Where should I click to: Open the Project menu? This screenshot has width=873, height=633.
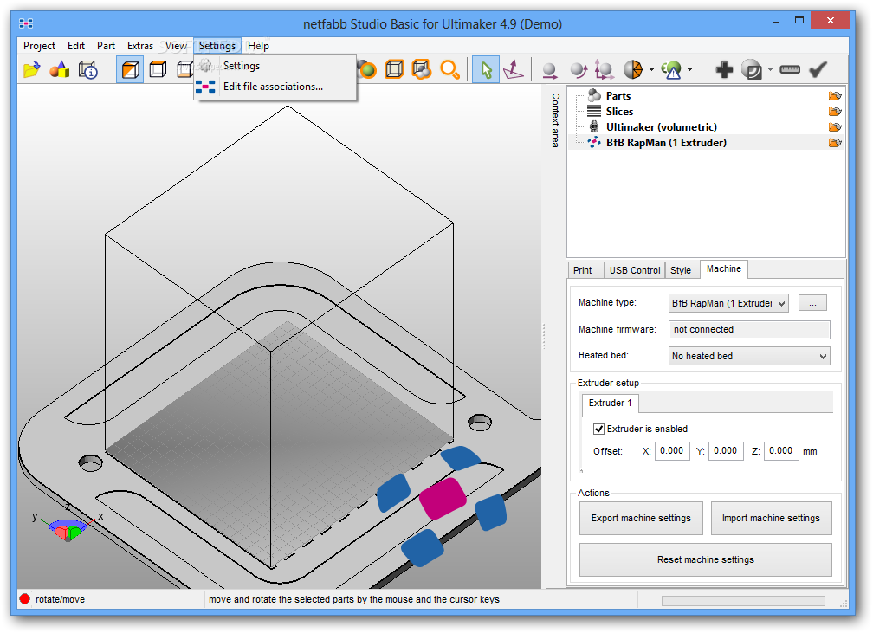[39, 46]
